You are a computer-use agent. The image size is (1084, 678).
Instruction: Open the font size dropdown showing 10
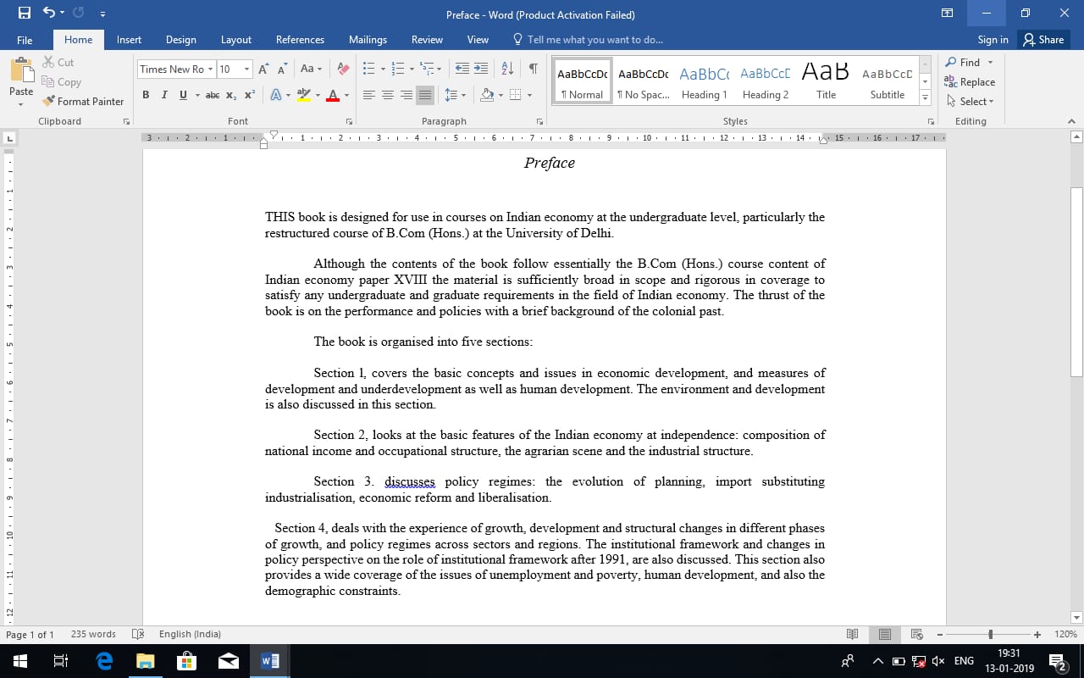point(247,69)
